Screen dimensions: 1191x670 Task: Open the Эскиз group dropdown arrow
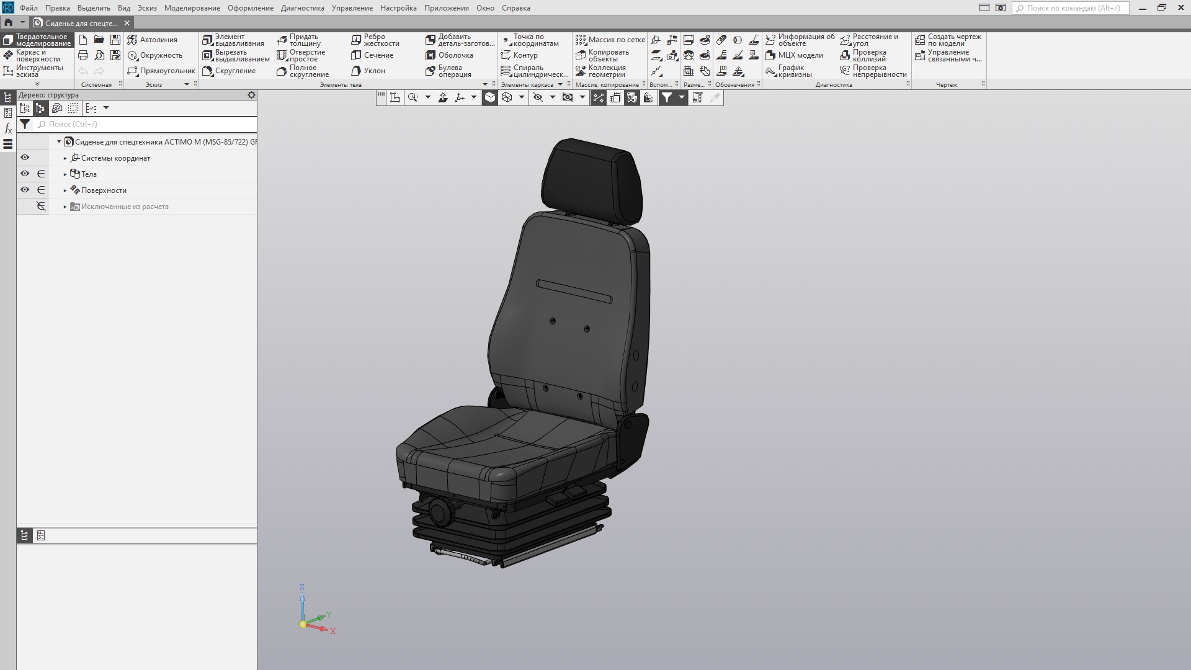point(187,84)
